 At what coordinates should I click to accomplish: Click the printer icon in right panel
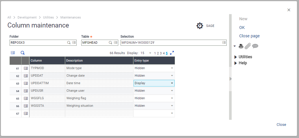click(241, 46)
